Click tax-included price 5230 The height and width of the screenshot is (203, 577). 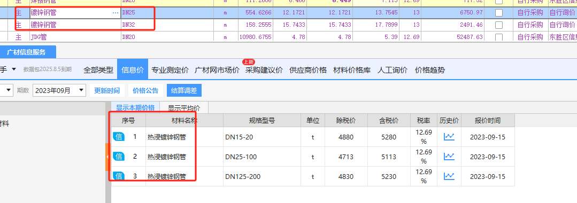click(389, 176)
